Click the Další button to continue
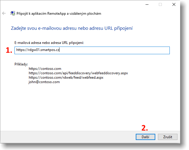The width and height of the screenshot is (189, 150). tap(145, 137)
